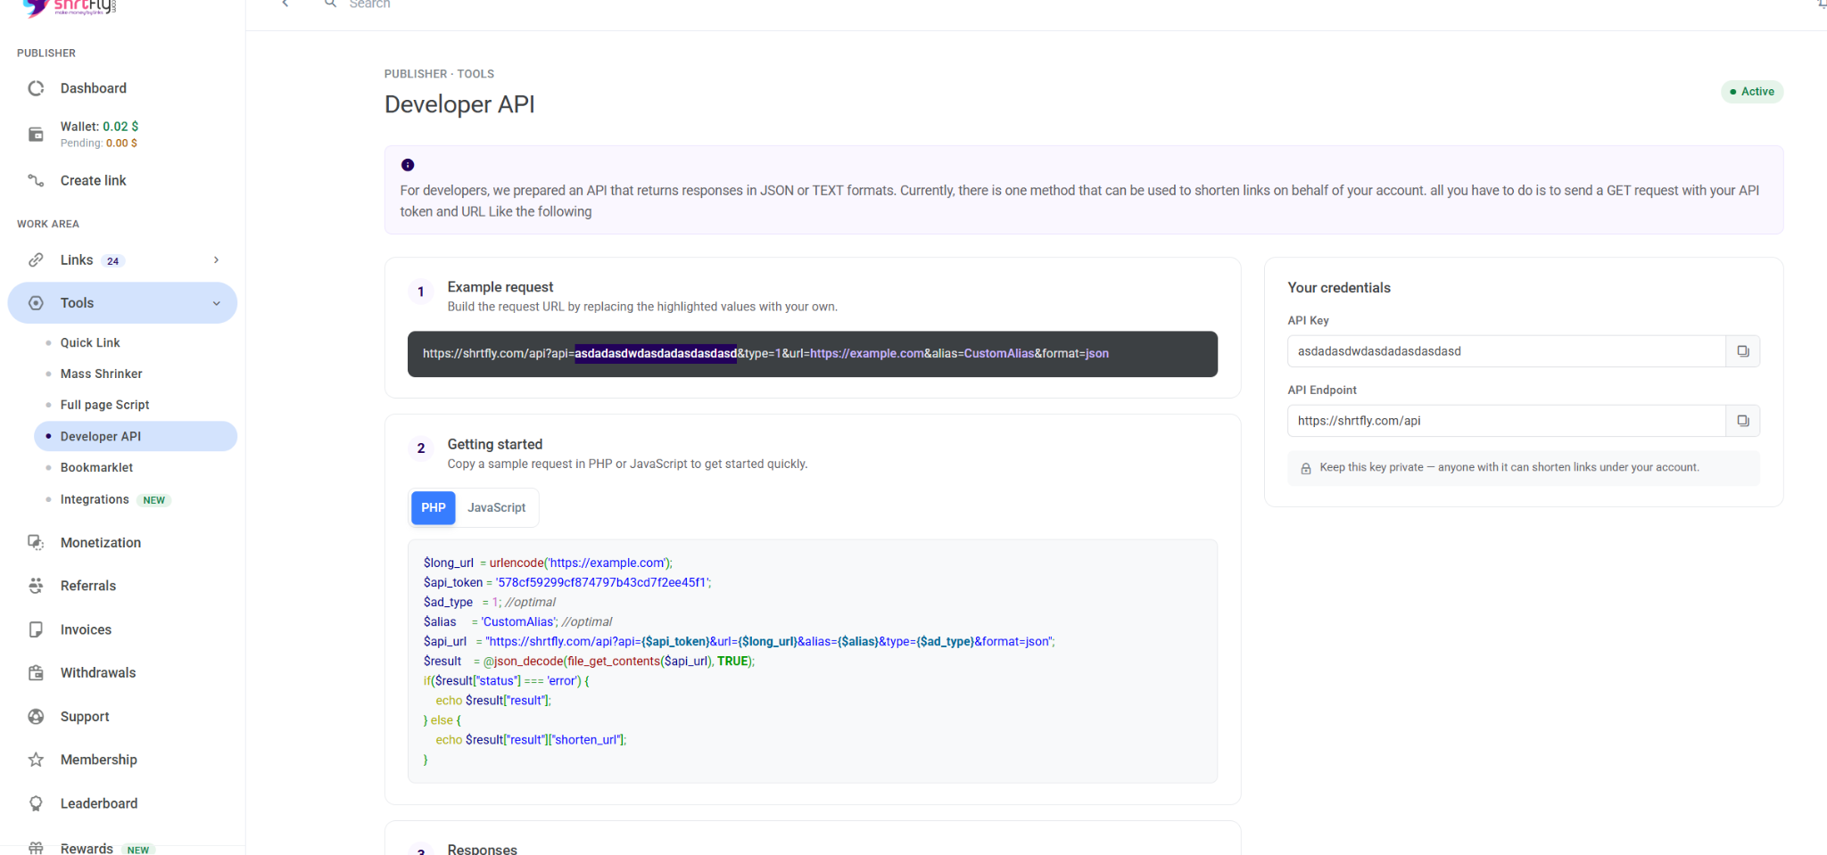Click the search magnifier icon
The width and height of the screenshot is (1827, 855).
click(330, 4)
